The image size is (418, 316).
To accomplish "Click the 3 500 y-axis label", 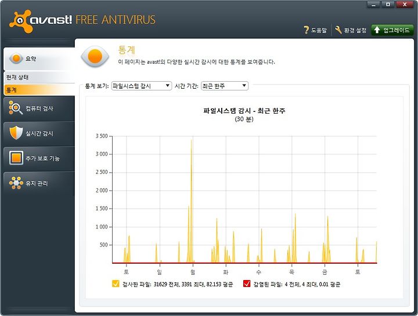I will point(102,136).
